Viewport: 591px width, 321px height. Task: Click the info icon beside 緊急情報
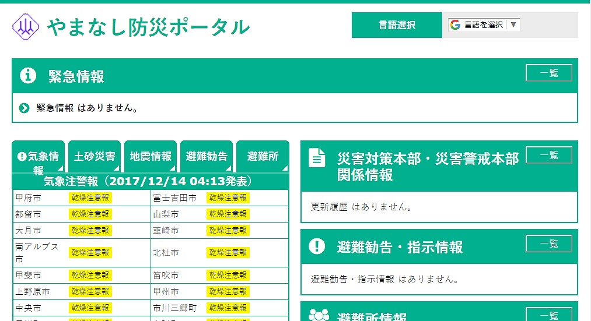click(28, 76)
